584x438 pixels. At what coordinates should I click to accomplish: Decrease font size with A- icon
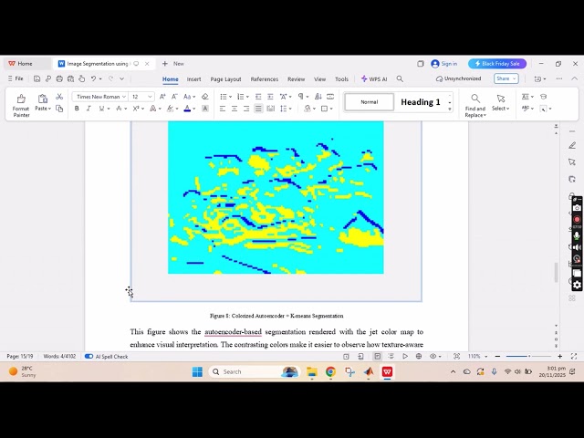pyautogui.click(x=174, y=97)
